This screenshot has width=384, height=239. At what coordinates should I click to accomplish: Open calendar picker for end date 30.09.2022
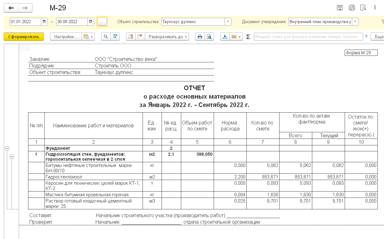coord(90,22)
